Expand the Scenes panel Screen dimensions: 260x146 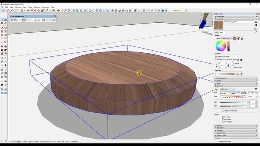pos(236,125)
